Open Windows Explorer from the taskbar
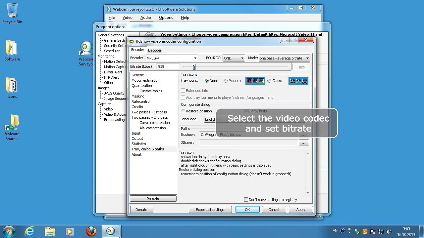Image resolution: width=424 pixels, height=238 pixels. 50,231
